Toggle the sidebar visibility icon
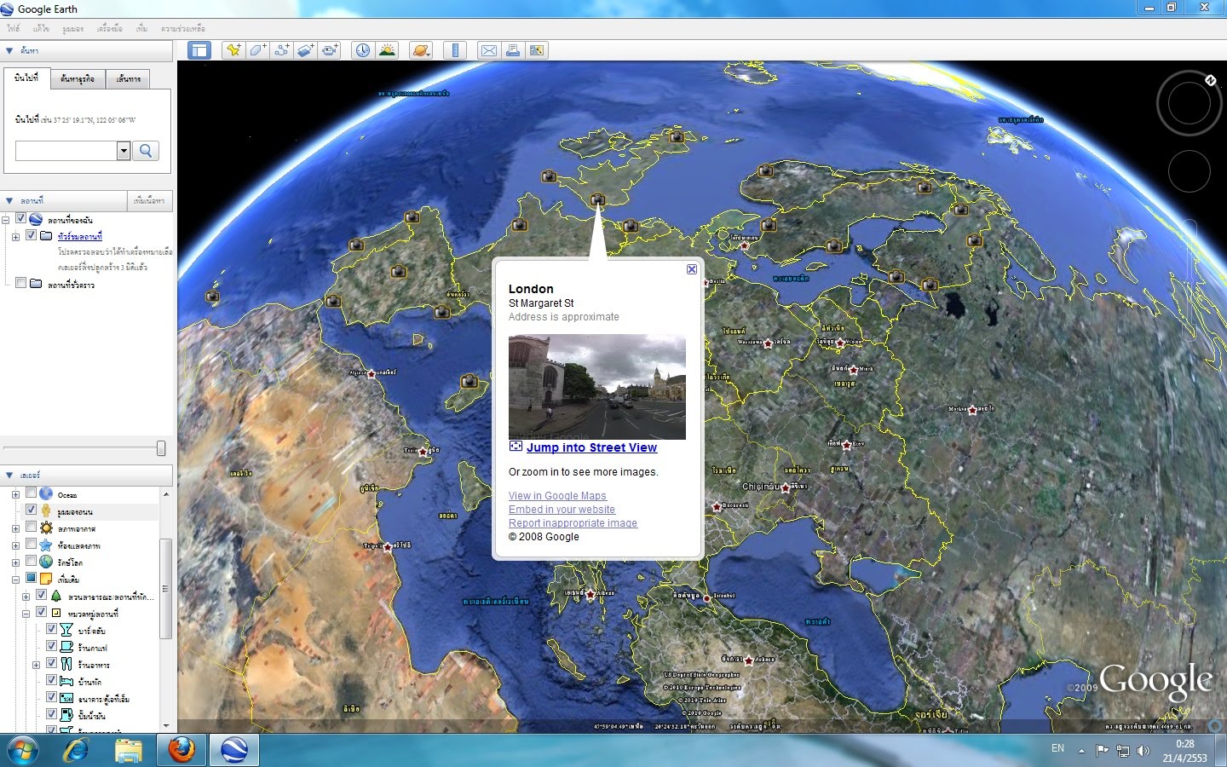The image size is (1227, 767). tap(199, 49)
